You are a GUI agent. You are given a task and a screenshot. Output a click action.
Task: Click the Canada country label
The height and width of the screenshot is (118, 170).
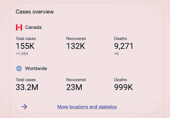point(33,27)
